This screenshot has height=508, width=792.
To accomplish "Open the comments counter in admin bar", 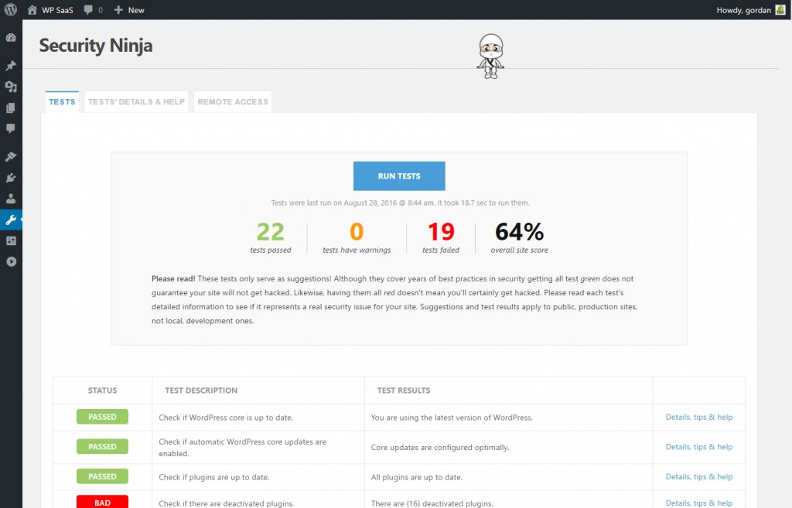I will [x=93, y=10].
